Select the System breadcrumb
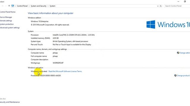Viewport: 190px width, 106px height. point(53,6)
